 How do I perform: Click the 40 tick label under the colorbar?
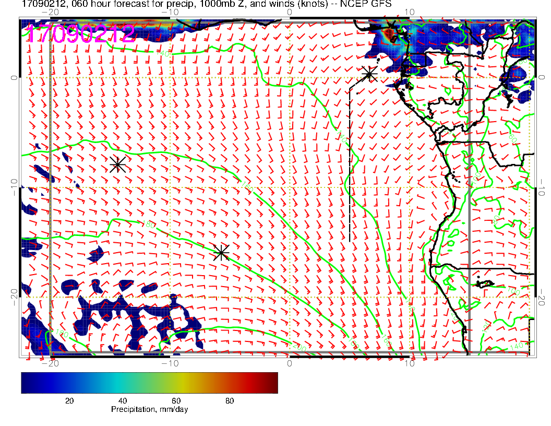pos(123,401)
